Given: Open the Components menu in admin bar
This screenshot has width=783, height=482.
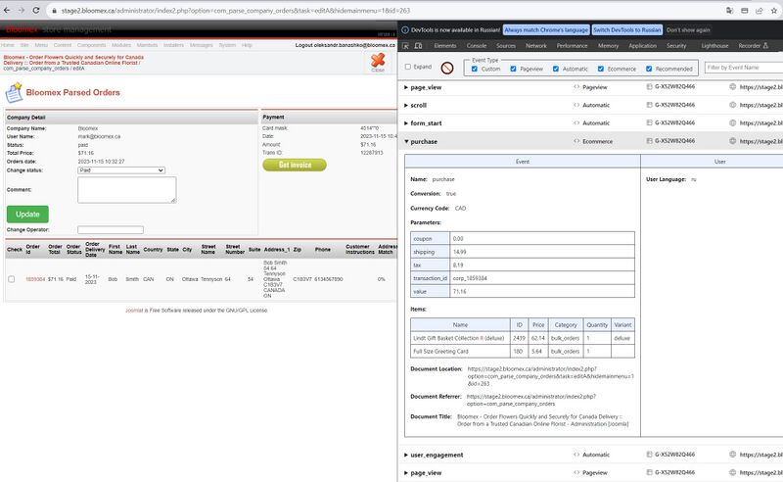Looking at the screenshot, I should (x=91, y=45).
